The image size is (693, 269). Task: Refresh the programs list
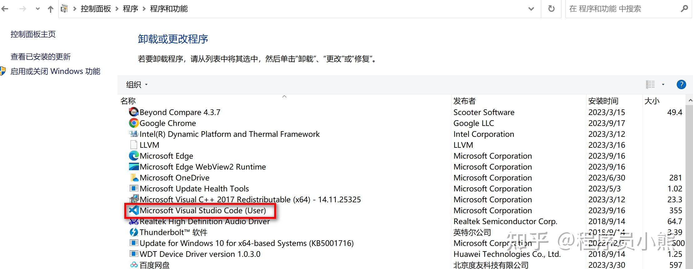click(552, 9)
